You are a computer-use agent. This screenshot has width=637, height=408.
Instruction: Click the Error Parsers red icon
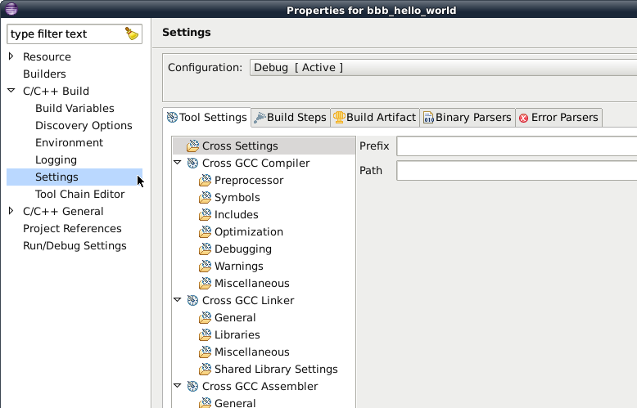[524, 118]
